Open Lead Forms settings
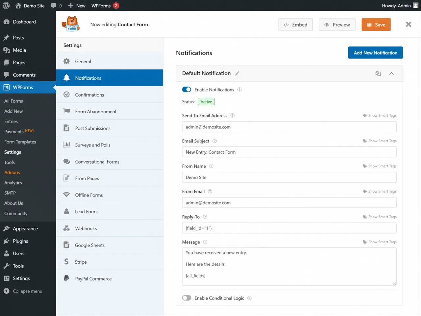421x316 pixels. coord(110,212)
